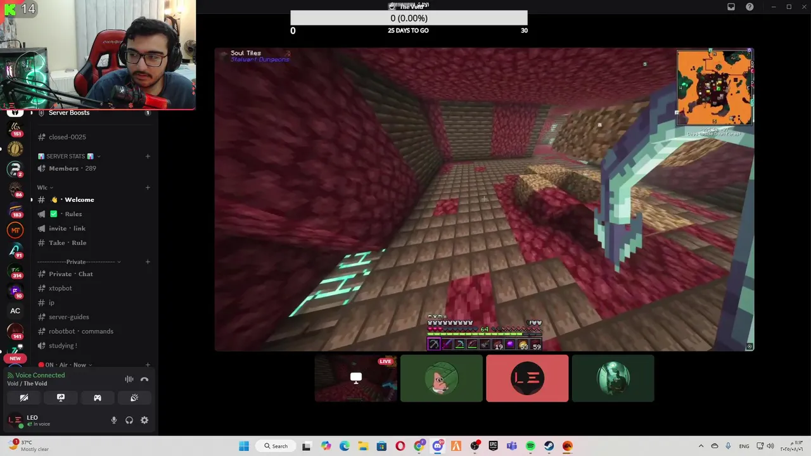The height and width of the screenshot is (456, 811).
Task: Open noise suppression settings waveform icon
Action: coord(129,379)
